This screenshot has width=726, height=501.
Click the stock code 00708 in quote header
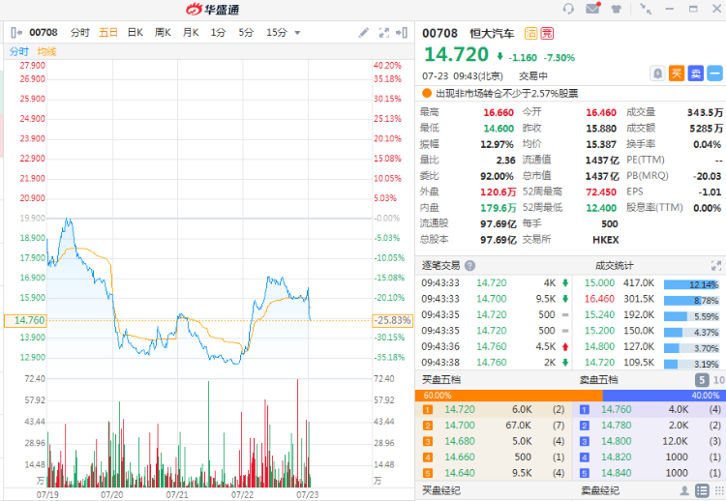click(439, 33)
